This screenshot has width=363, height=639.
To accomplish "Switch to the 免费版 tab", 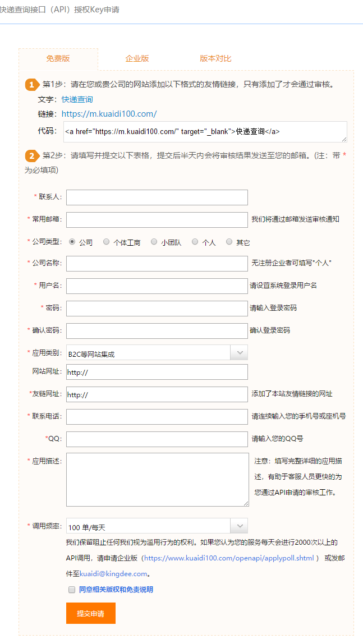I will pyautogui.click(x=58, y=59).
